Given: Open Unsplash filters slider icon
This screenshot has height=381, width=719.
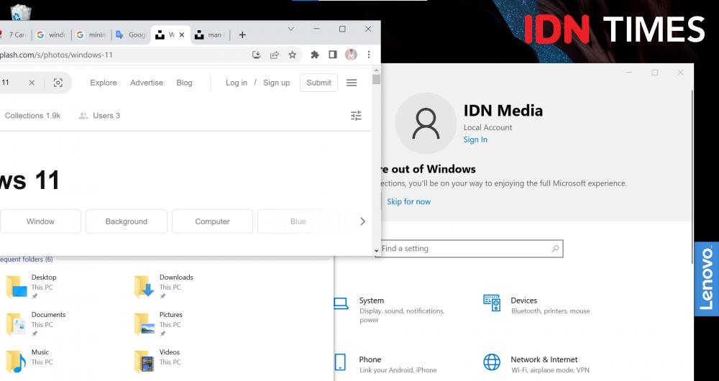Looking at the screenshot, I should (x=357, y=116).
